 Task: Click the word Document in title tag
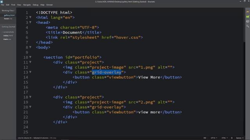[72, 32]
